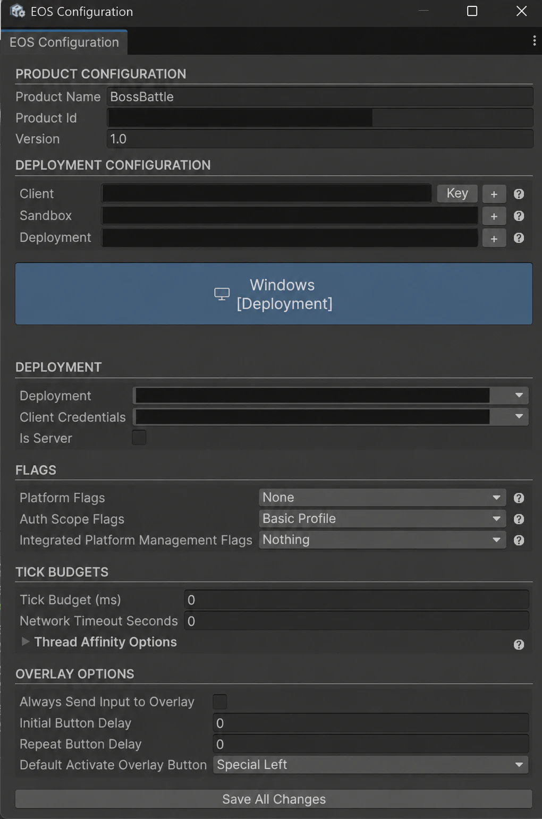Click the Network Timeout Seconds field

[x=357, y=621]
